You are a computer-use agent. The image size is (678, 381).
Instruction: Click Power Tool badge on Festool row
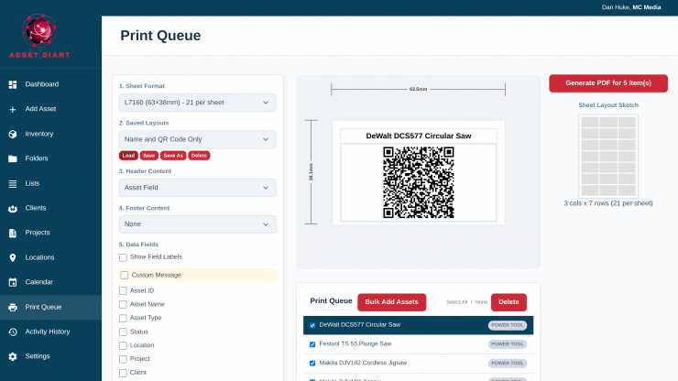(x=508, y=344)
